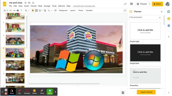Screen dimensions: 172x96
Task: Undo the last action
Action: click(x=11, y=10)
